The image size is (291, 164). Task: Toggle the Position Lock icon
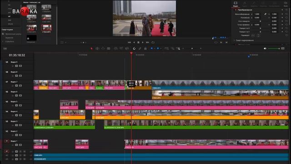click(x=145, y=49)
